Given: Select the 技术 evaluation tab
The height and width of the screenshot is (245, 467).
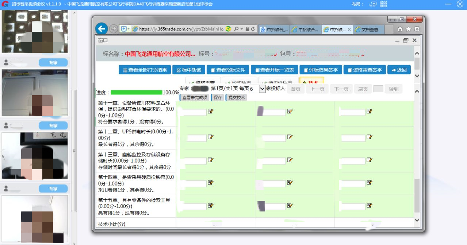Looking at the screenshot, I should tap(311, 82).
